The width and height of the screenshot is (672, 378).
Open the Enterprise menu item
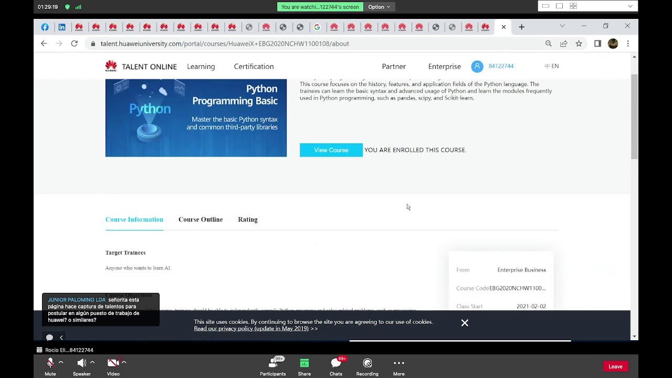445,66
